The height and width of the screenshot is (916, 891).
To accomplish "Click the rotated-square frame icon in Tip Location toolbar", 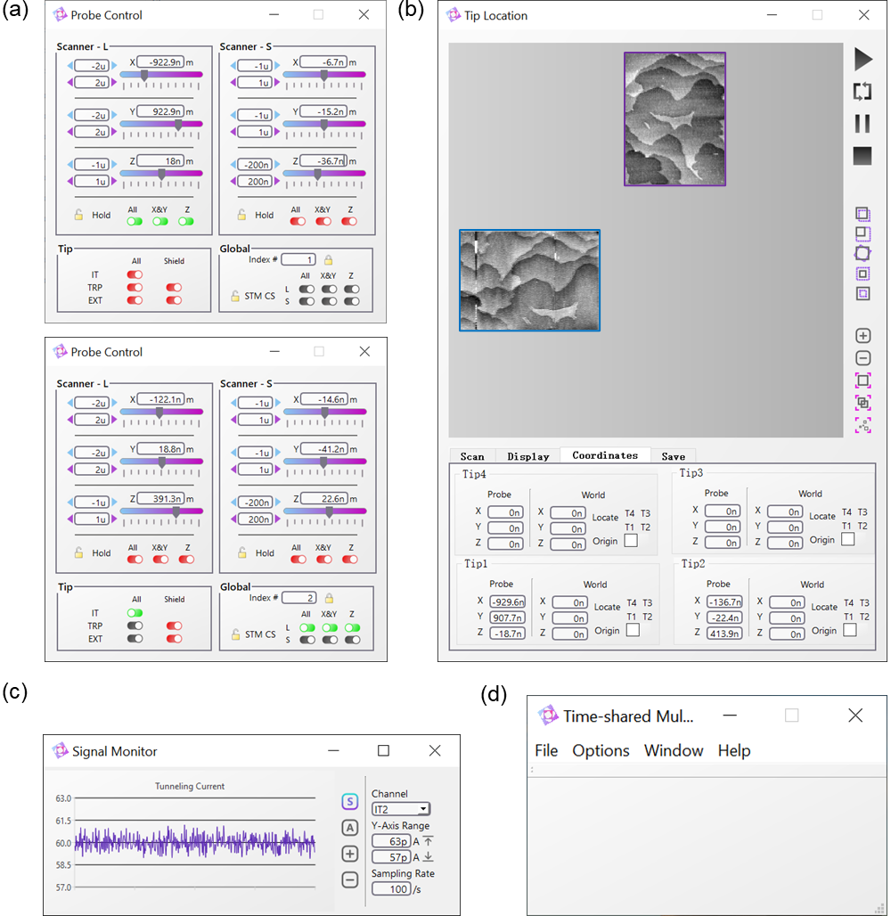I will [862, 254].
